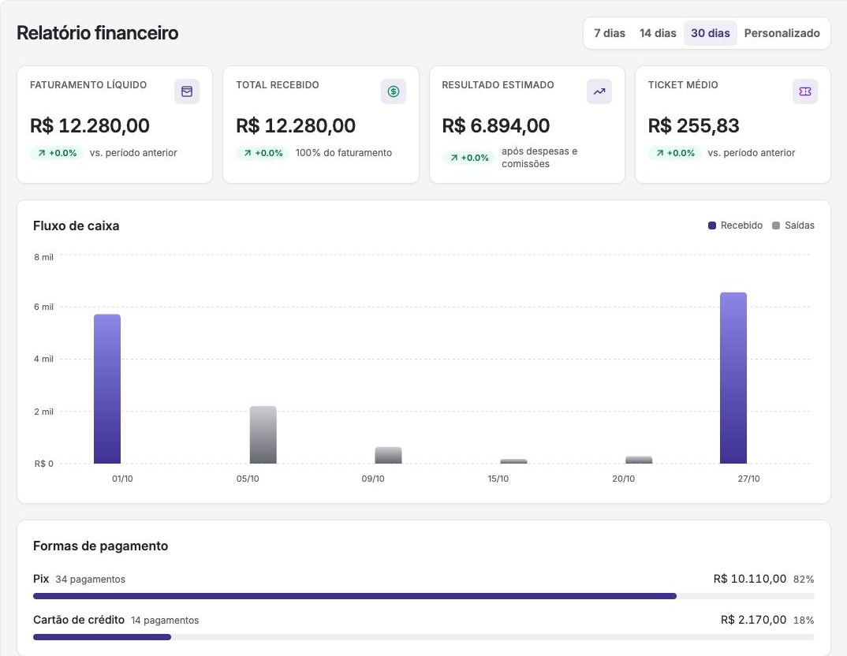Click the arrow icon in Faturamento Líquido badge
The width and height of the screenshot is (847, 656).
42,153
